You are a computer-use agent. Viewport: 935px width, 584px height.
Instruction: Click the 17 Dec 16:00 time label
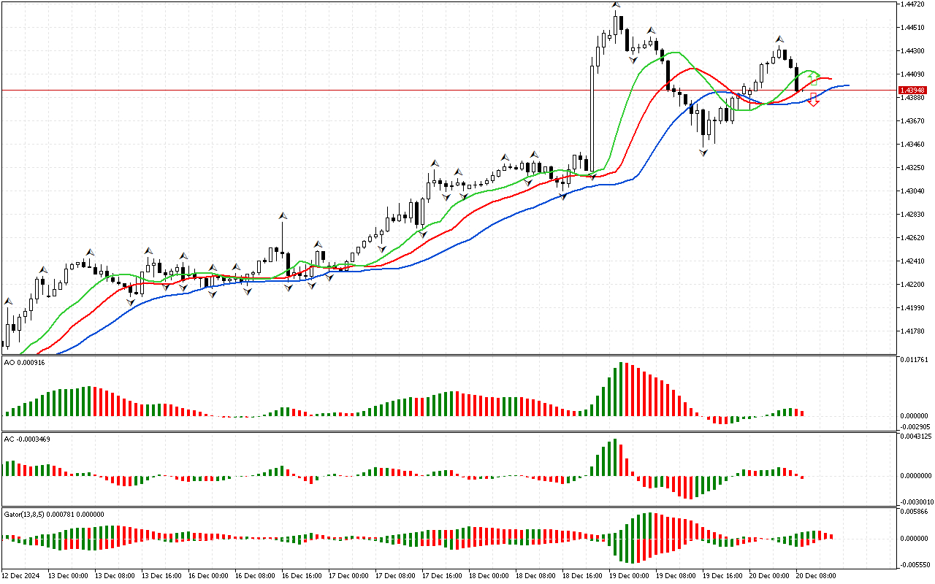pyautogui.click(x=442, y=575)
